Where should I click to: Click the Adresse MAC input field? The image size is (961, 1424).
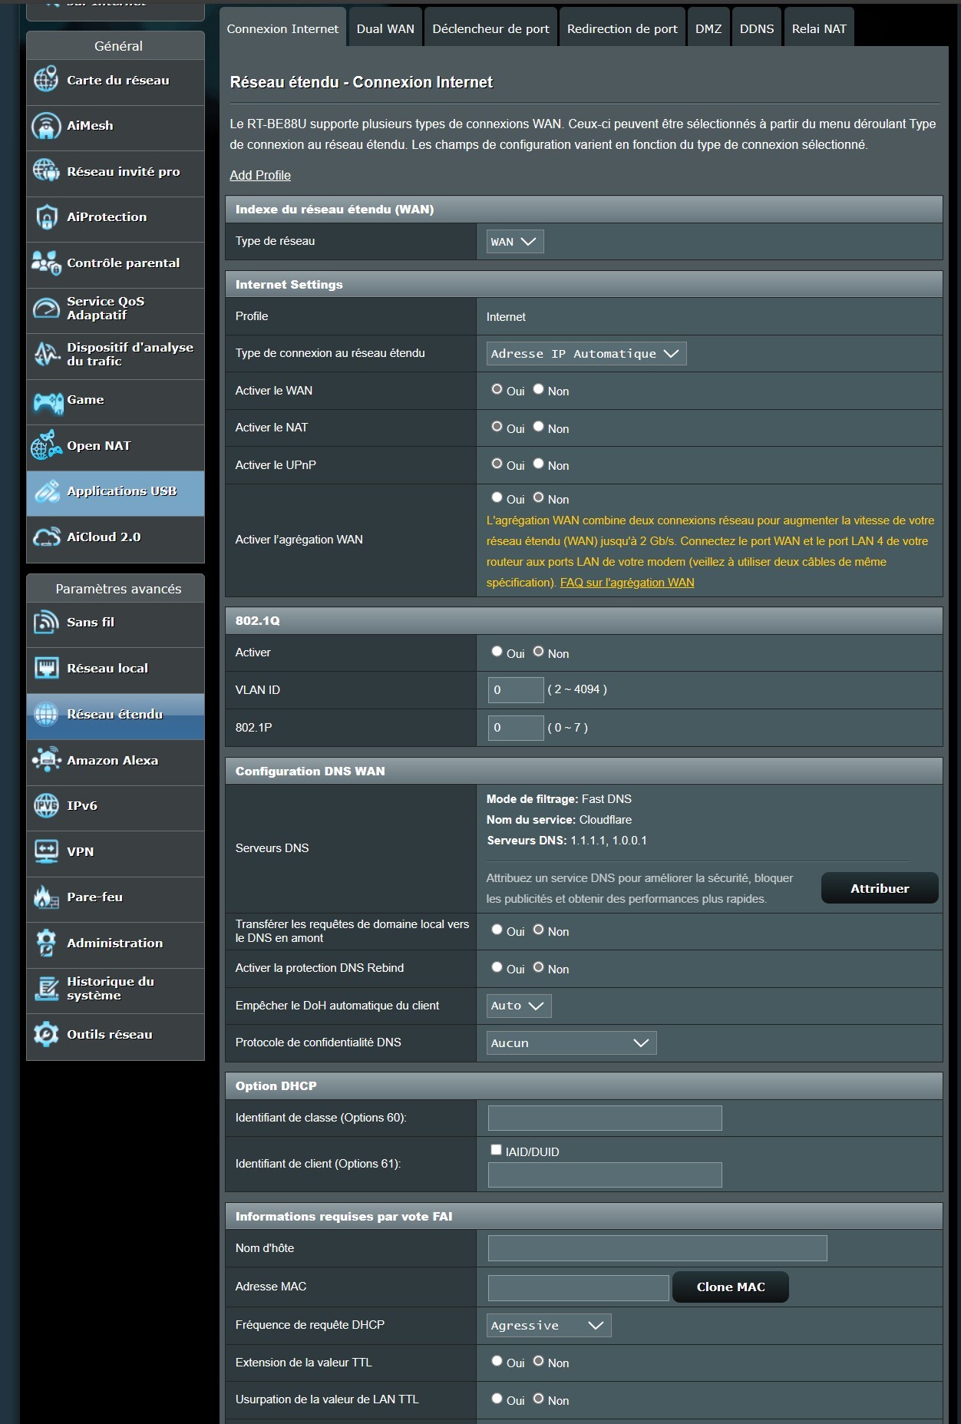(x=579, y=1287)
